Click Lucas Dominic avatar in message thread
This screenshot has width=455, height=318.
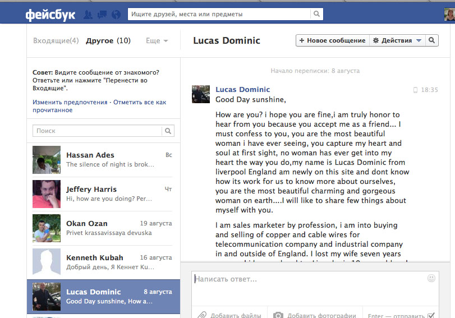point(201,94)
